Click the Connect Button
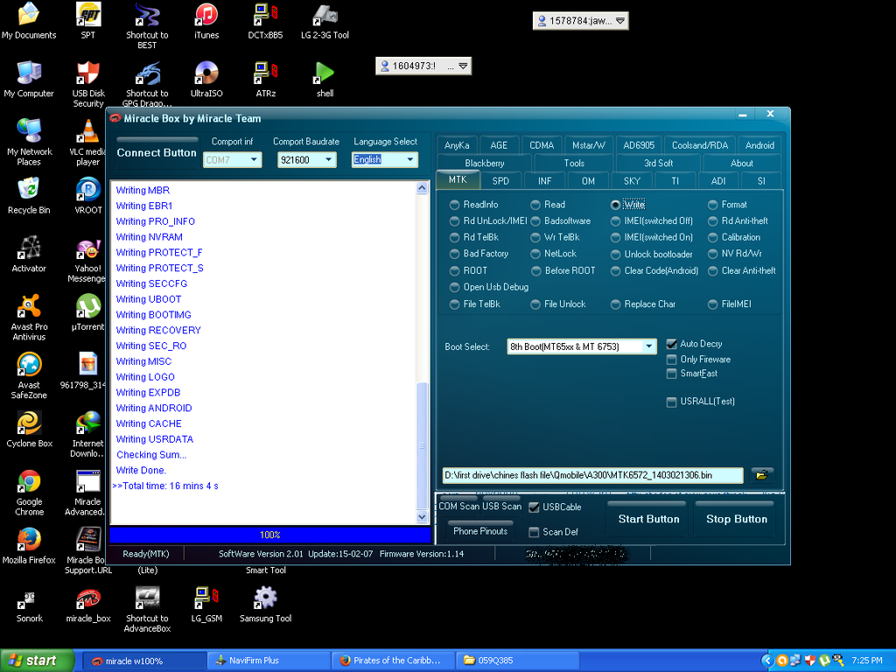This screenshot has width=896, height=672. (x=157, y=152)
